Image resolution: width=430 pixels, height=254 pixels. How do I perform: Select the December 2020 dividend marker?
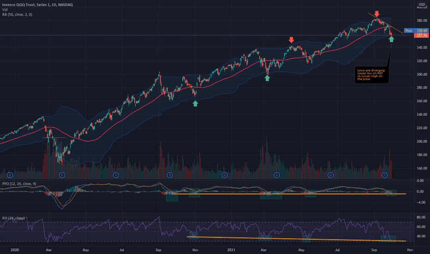224,175
